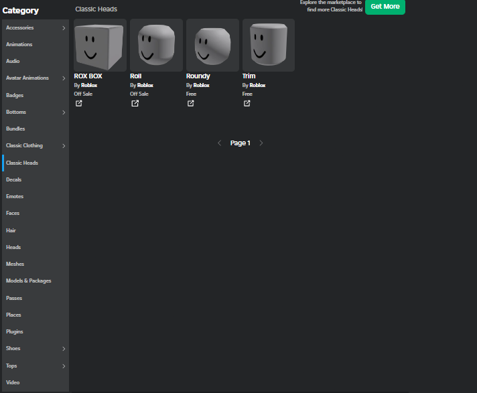Select the Tops category
The width and height of the screenshot is (477, 393).
click(x=36, y=366)
